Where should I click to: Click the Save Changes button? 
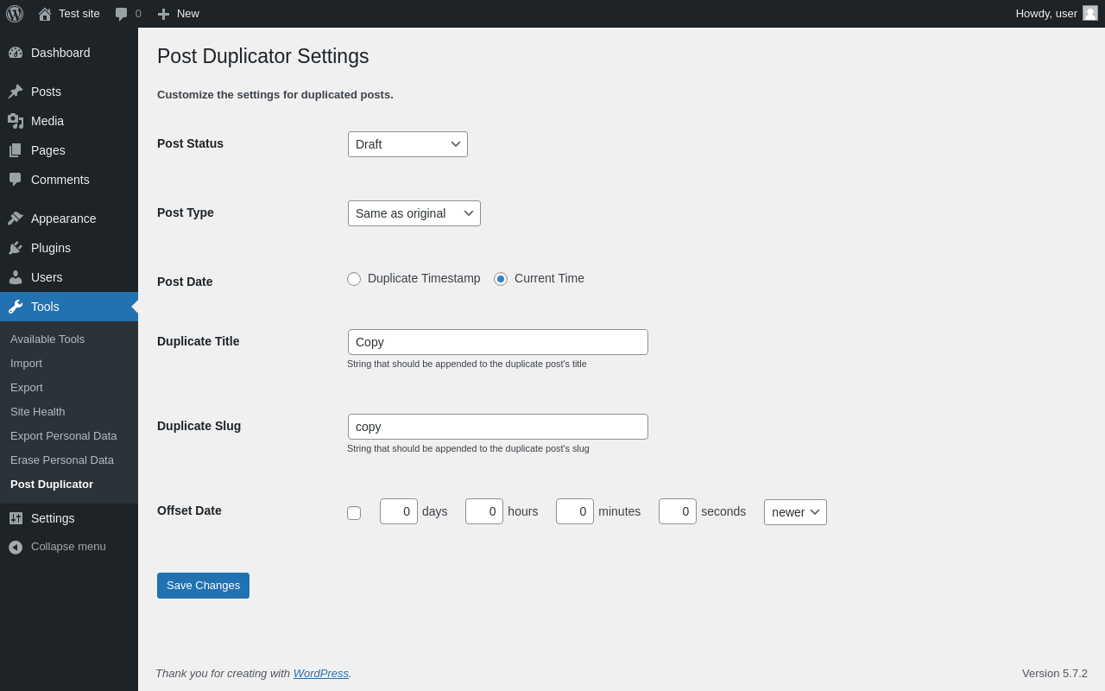point(203,586)
